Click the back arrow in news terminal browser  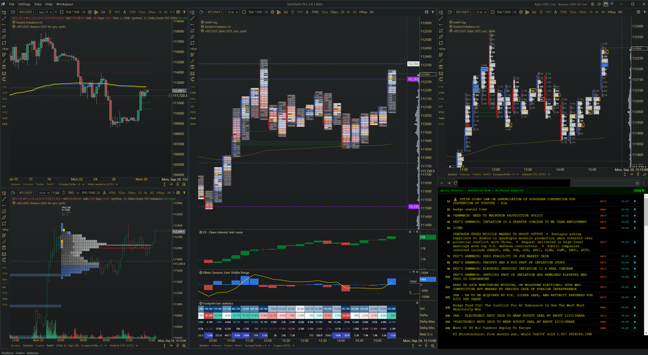pyautogui.click(x=442, y=183)
